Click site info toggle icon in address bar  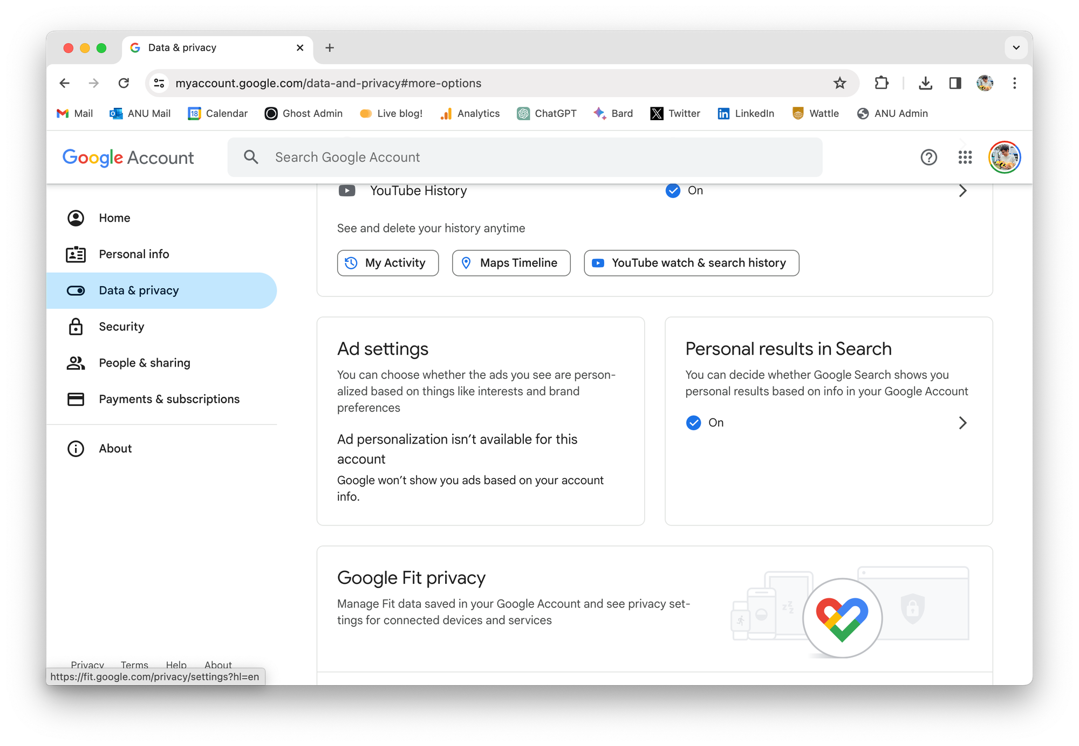click(159, 83)
